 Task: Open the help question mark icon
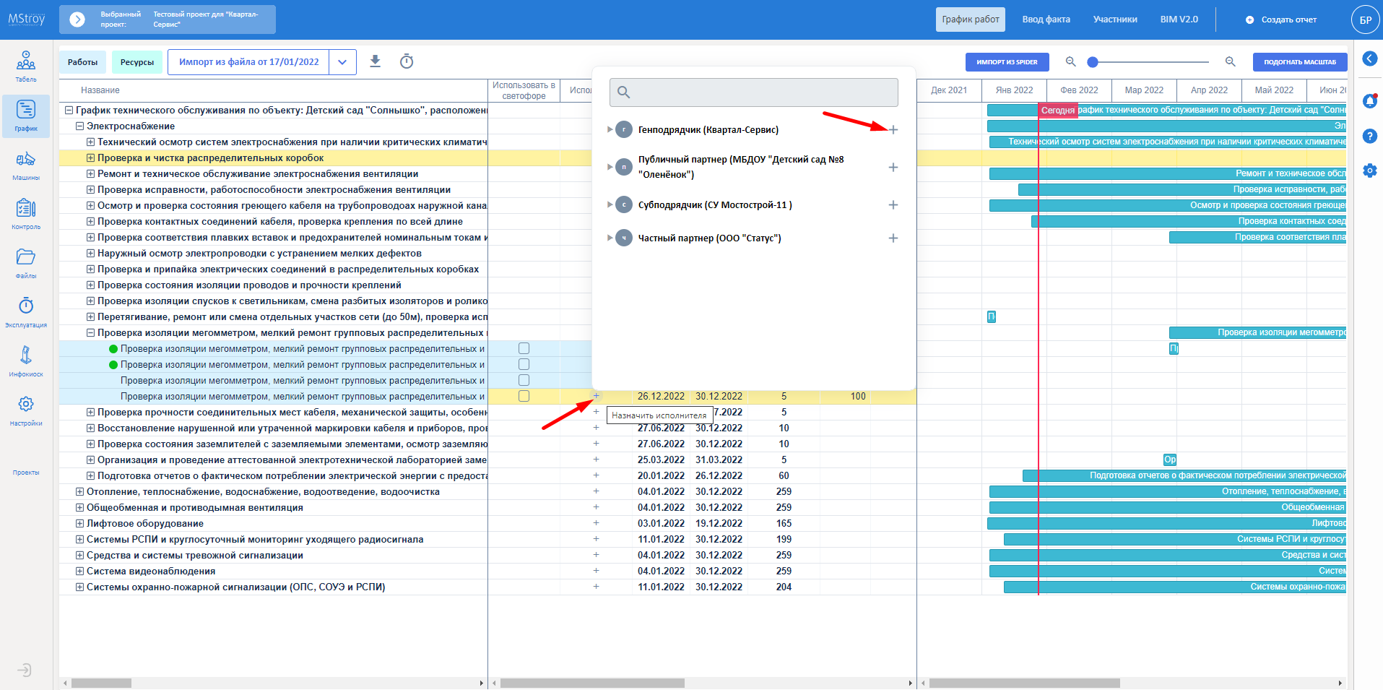click(x=1369, y=136)
